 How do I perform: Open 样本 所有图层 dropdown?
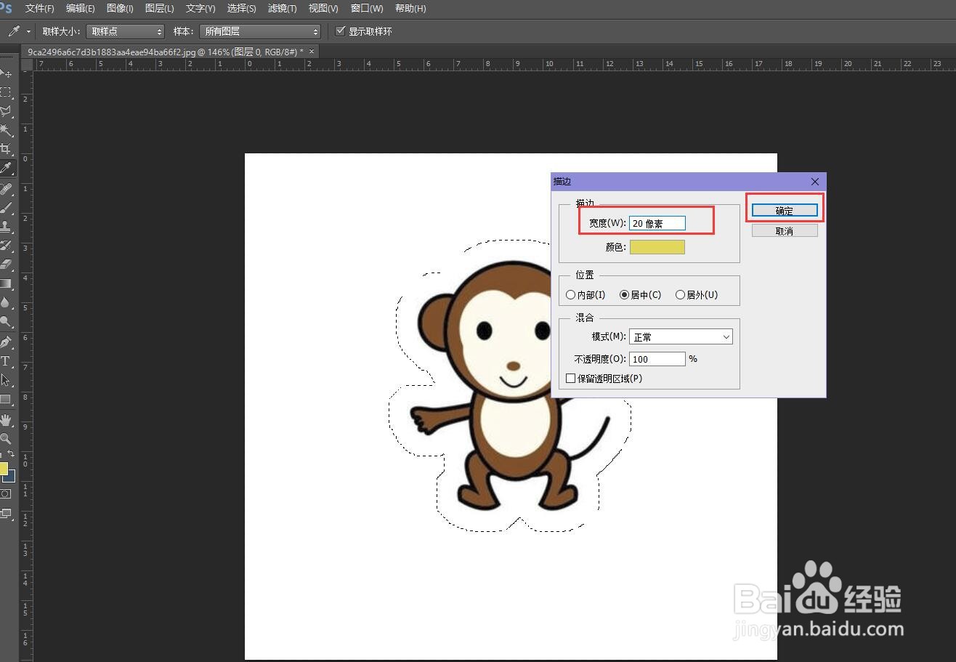(260, 31)
